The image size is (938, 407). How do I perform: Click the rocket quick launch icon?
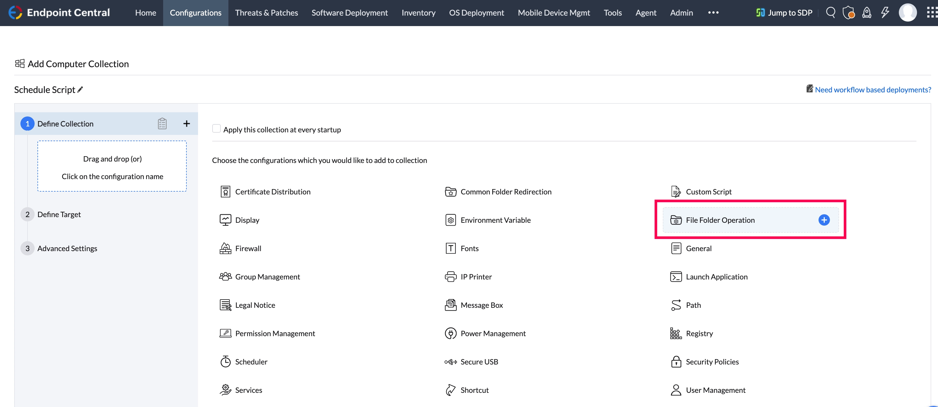click(867, 13)
